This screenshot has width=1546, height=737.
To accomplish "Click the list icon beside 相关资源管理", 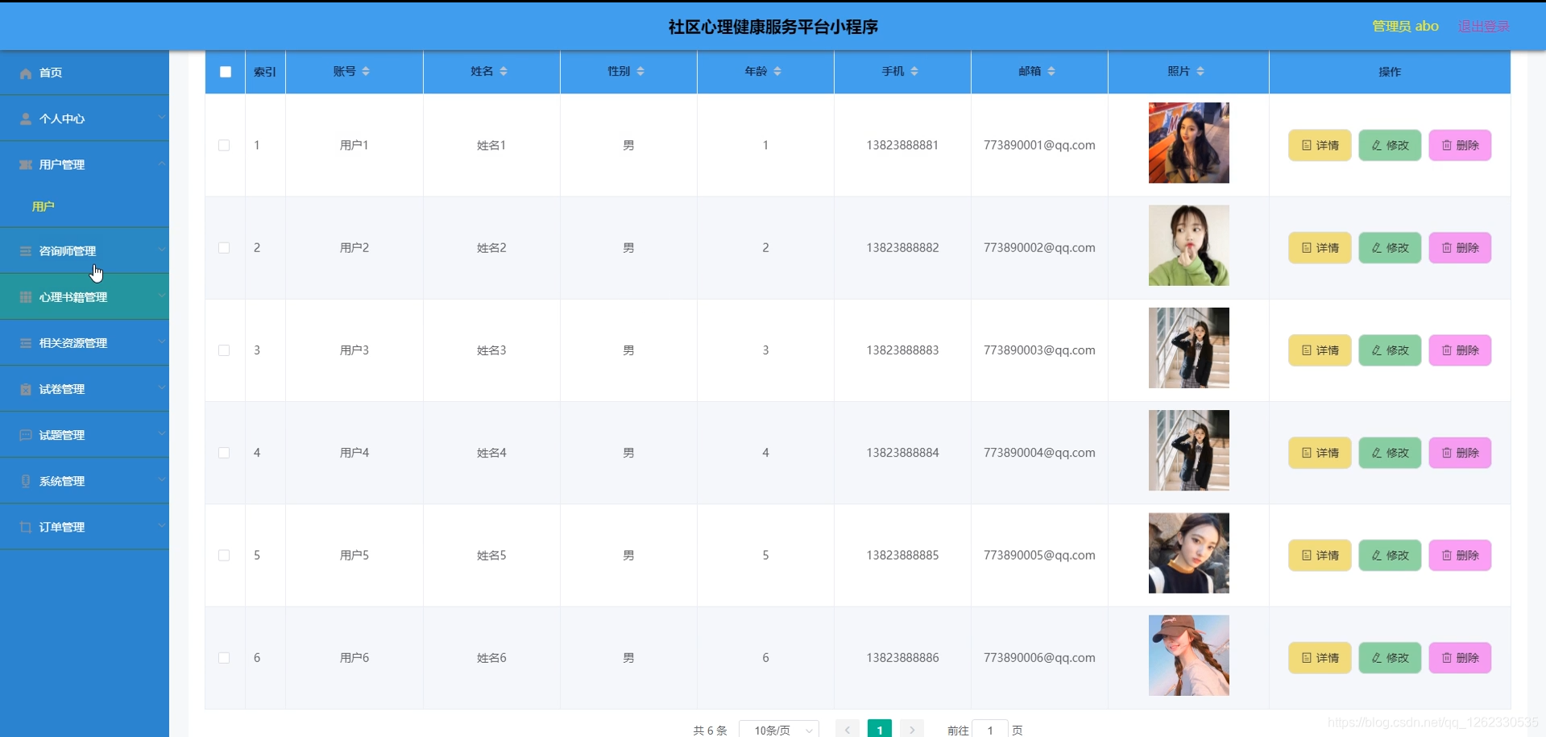I will pos(26,342).
